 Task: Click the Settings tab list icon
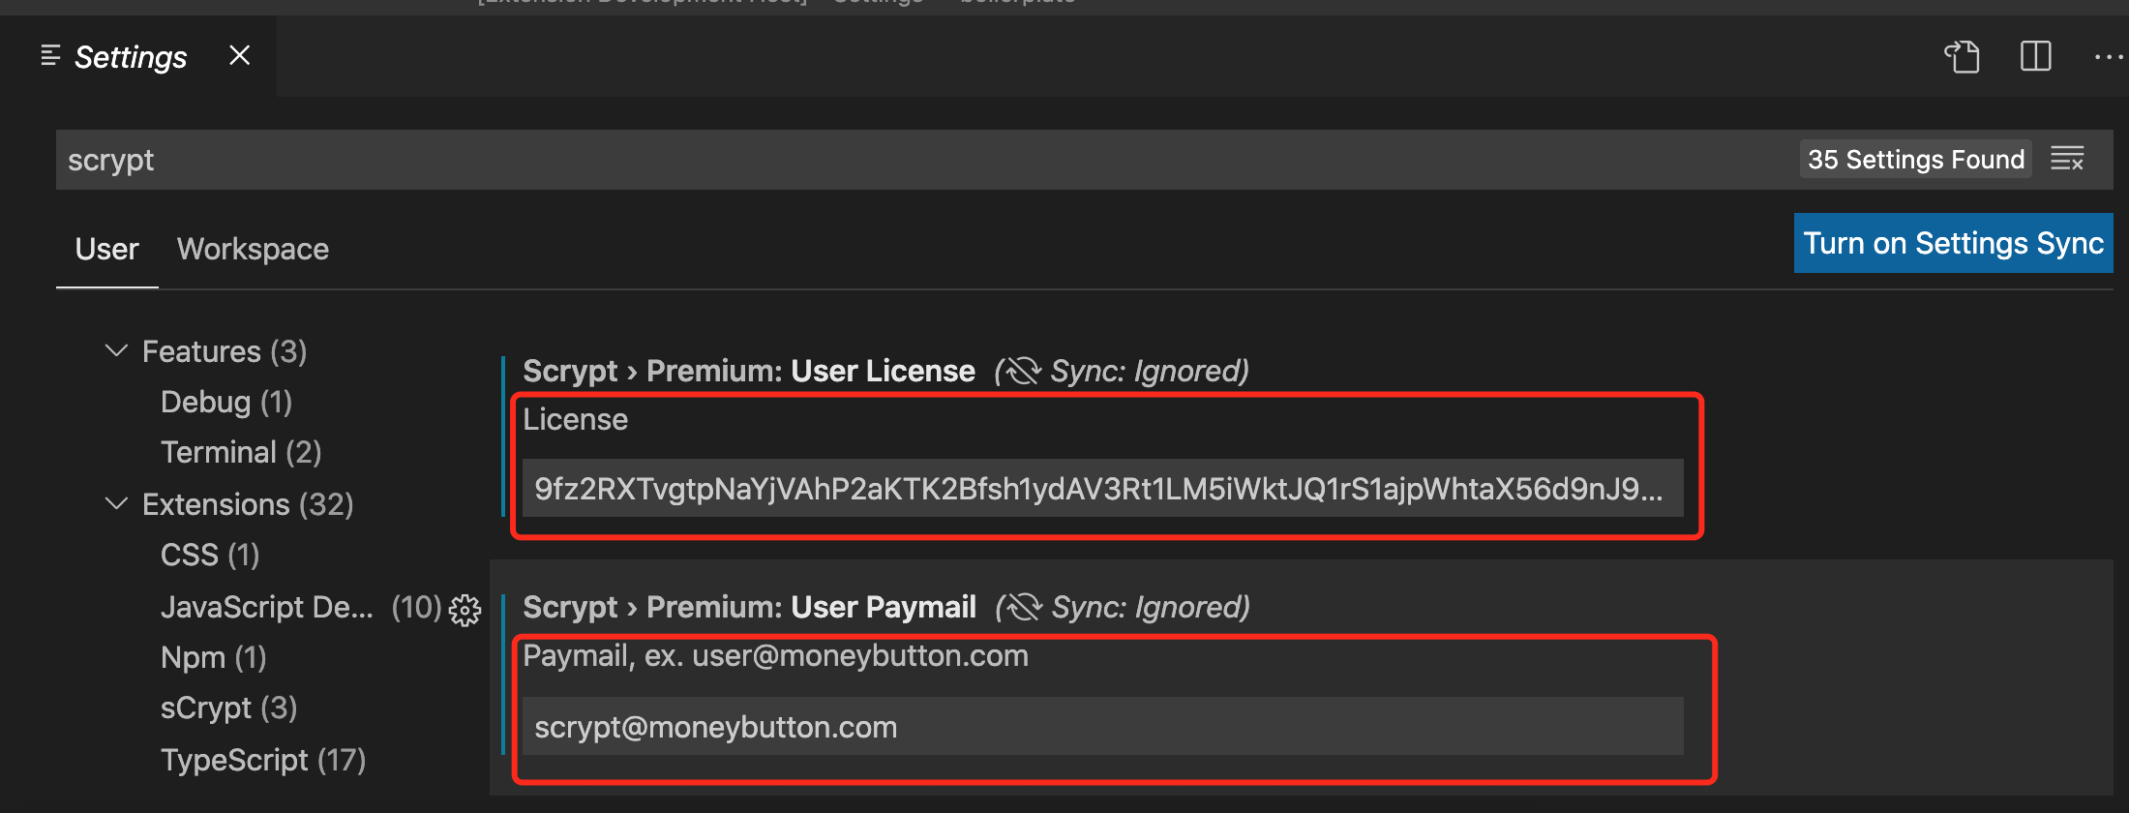click(x=51, y=56)
